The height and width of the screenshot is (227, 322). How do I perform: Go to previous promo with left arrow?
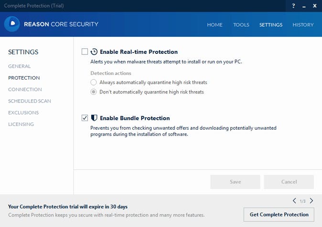click(294, 201)
